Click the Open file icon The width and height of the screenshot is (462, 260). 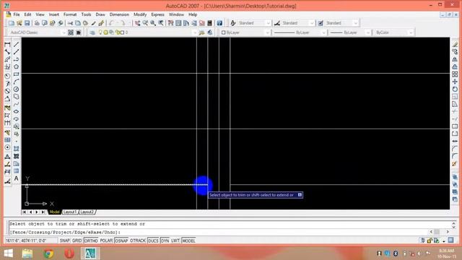click(19, 23)
